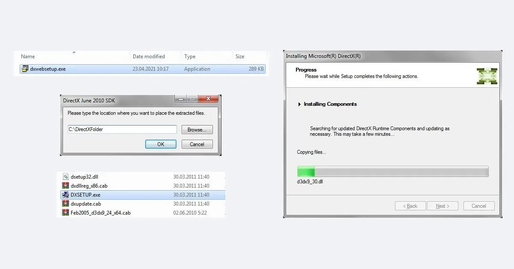Click the C:\DirectXFolder location field
514x269 pixels.
coord(122,129)
